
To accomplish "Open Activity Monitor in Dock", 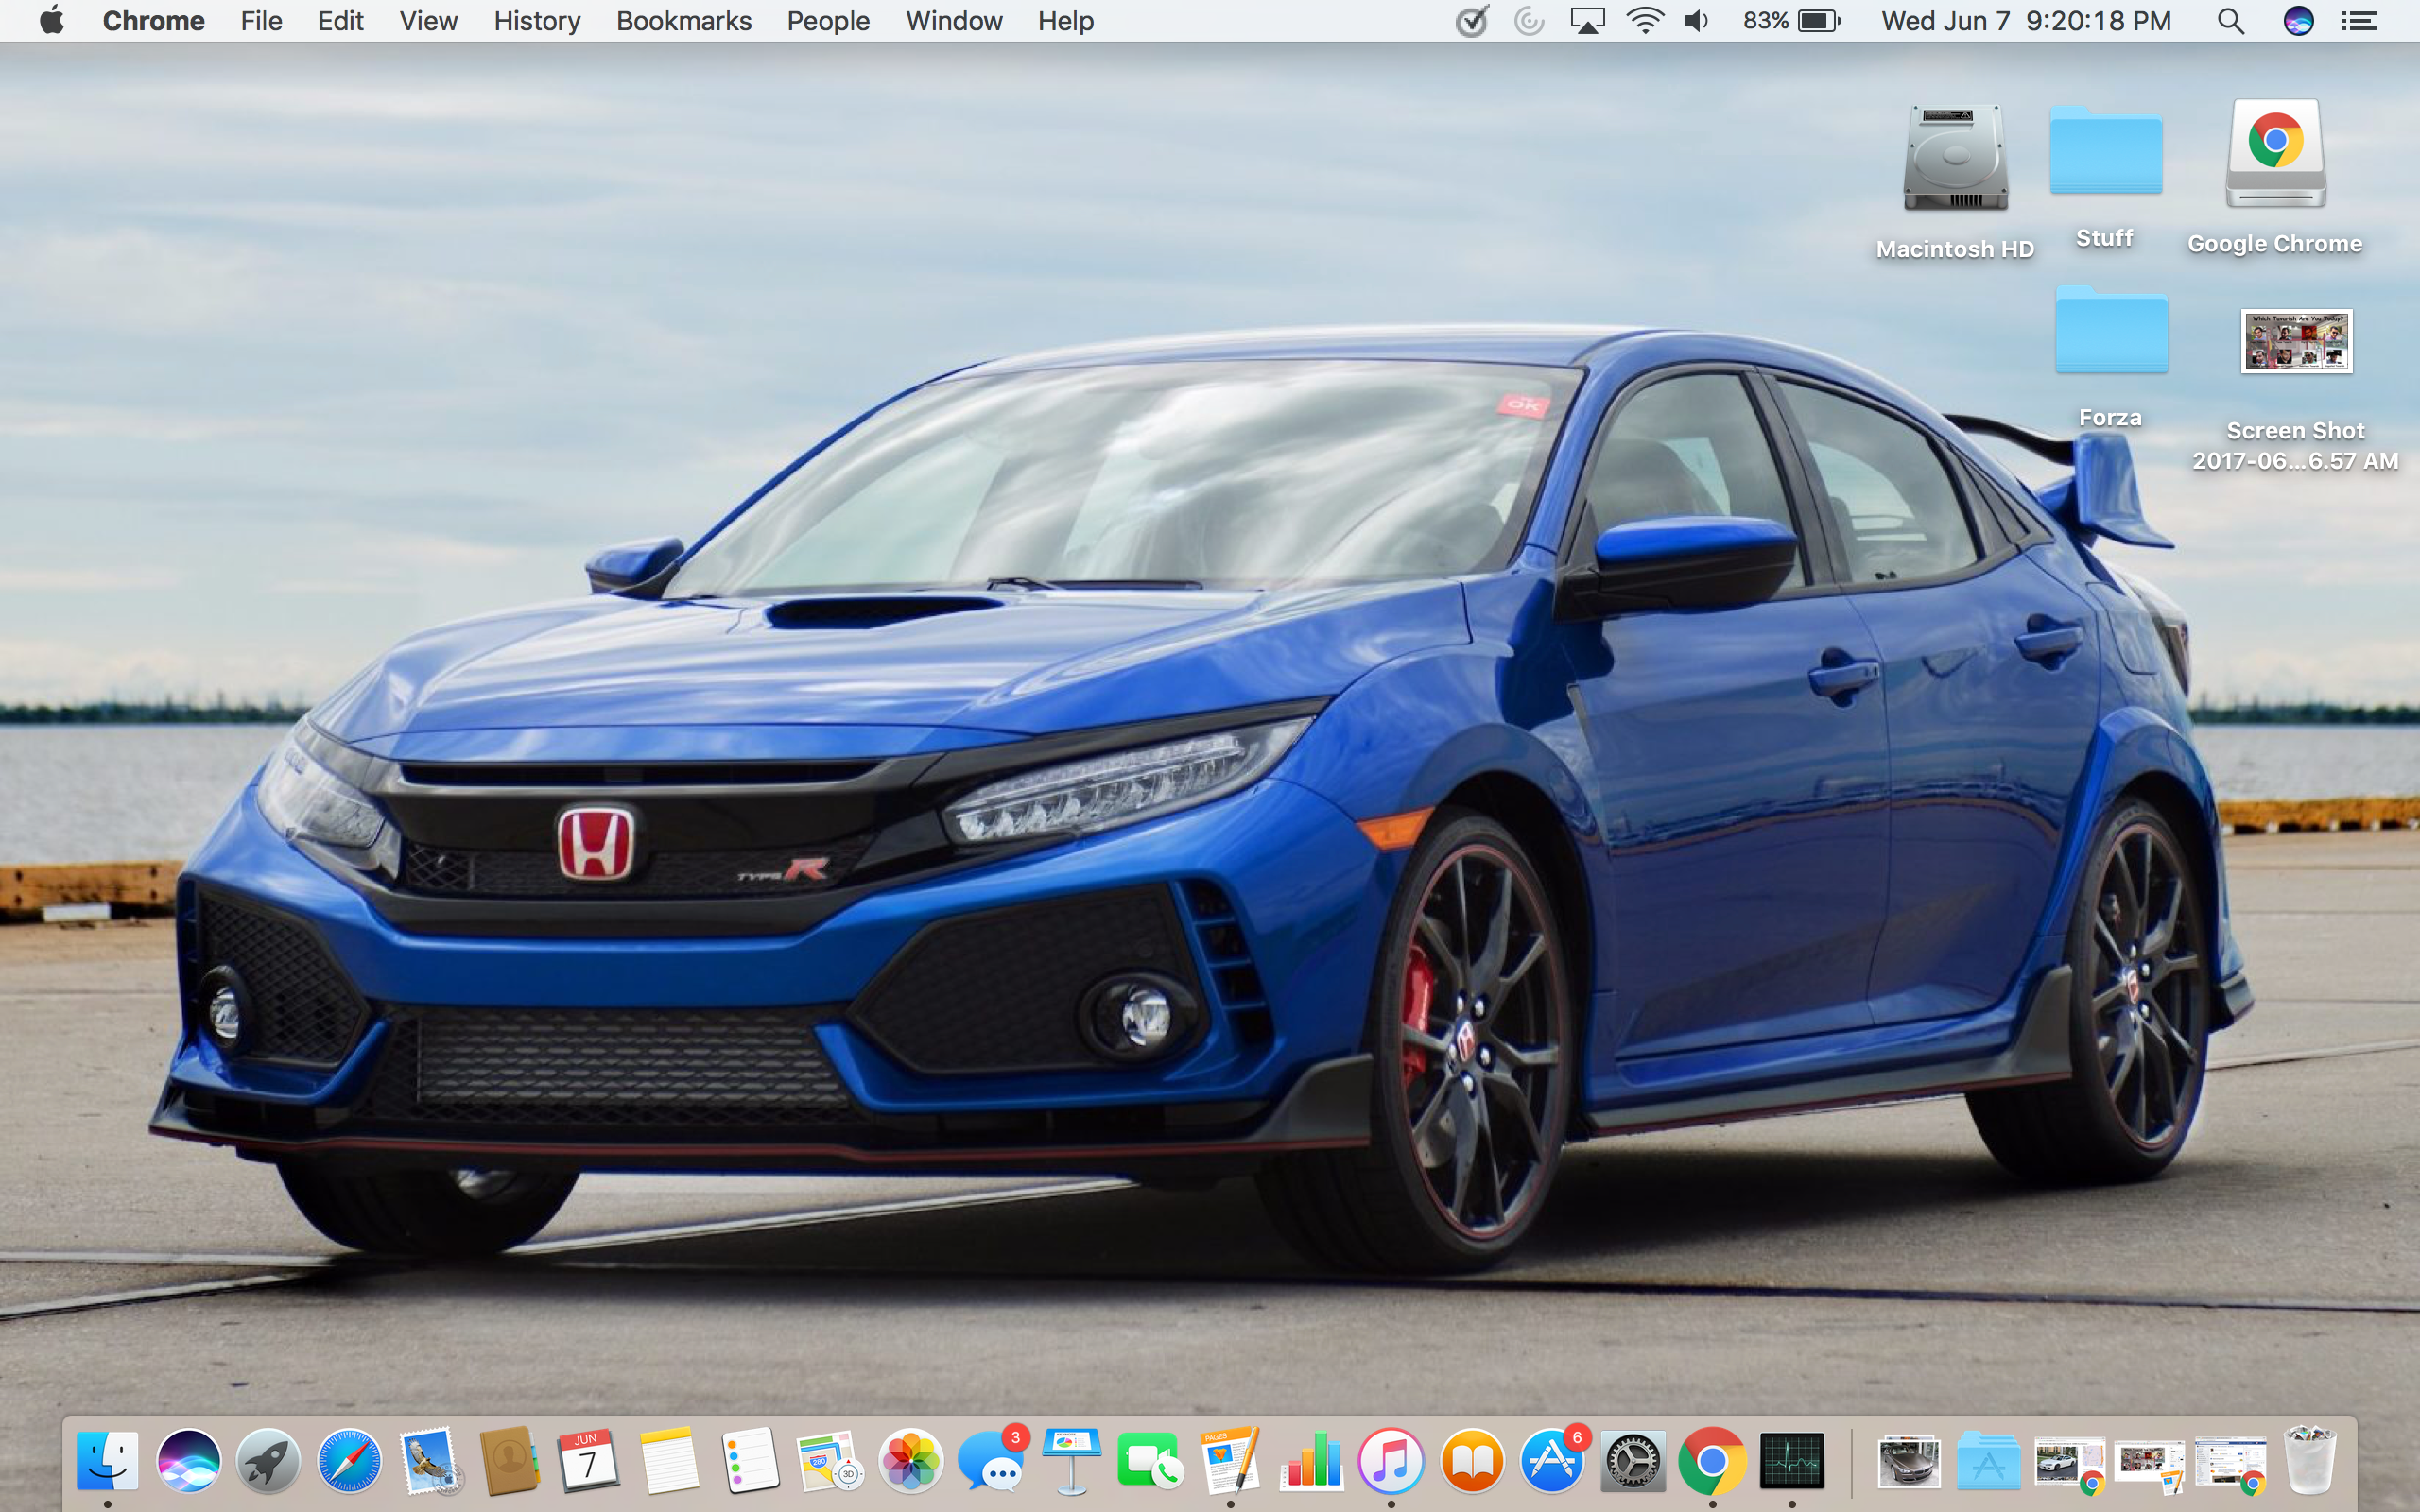I will pos(1792,1461).
